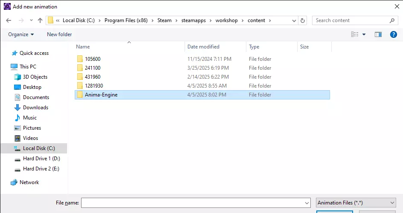Image resolution: width=403 pixels, height=213 pixels.
Task: Open the Animation Files (*.*) type filter
Action: [356, 203]
